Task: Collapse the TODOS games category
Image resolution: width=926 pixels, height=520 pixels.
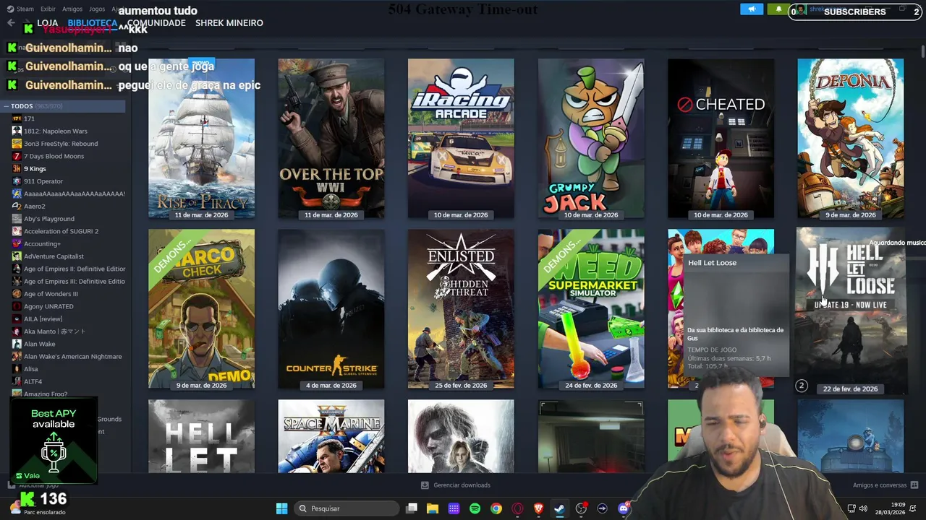Action: click(x=6, y=106)
